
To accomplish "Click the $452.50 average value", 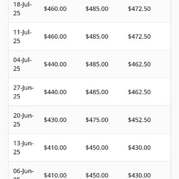I will click(x=139, y=120).
